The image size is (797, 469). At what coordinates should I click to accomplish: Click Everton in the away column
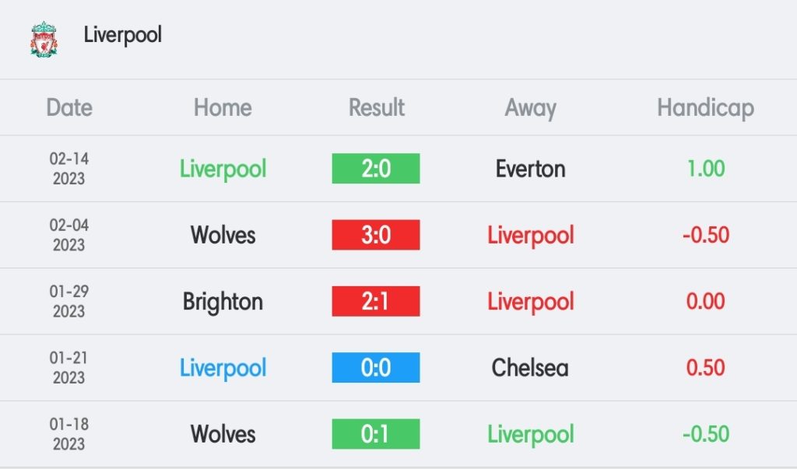[530, 169]
